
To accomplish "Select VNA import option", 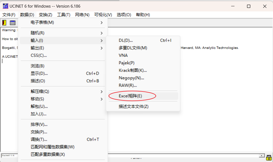I will point(143,55).
